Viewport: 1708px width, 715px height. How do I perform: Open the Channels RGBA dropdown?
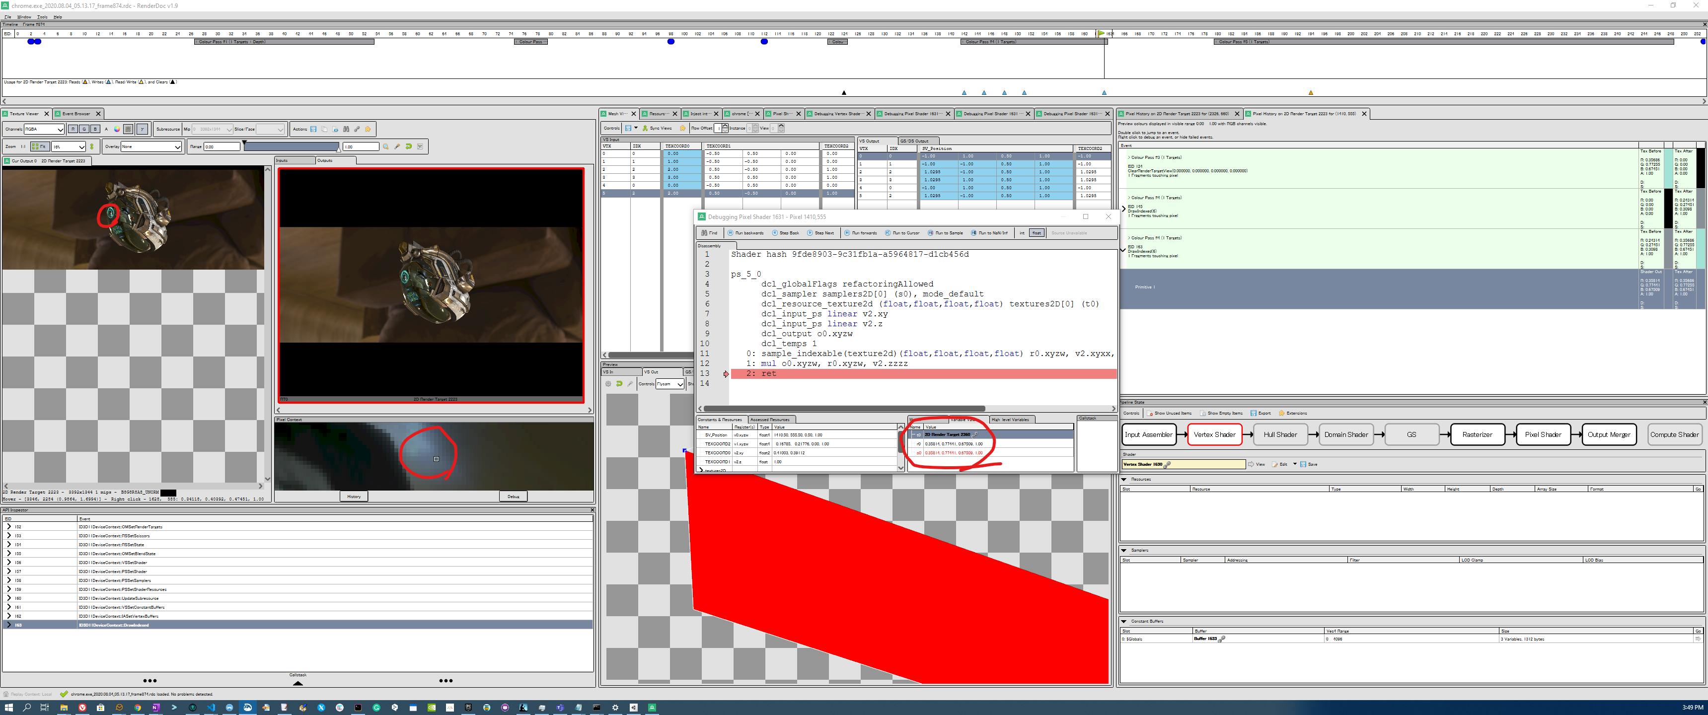[44, 129]
